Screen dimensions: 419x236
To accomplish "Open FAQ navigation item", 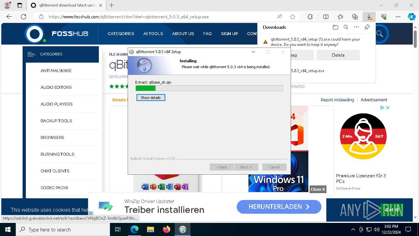I will [x=207, y=33].
